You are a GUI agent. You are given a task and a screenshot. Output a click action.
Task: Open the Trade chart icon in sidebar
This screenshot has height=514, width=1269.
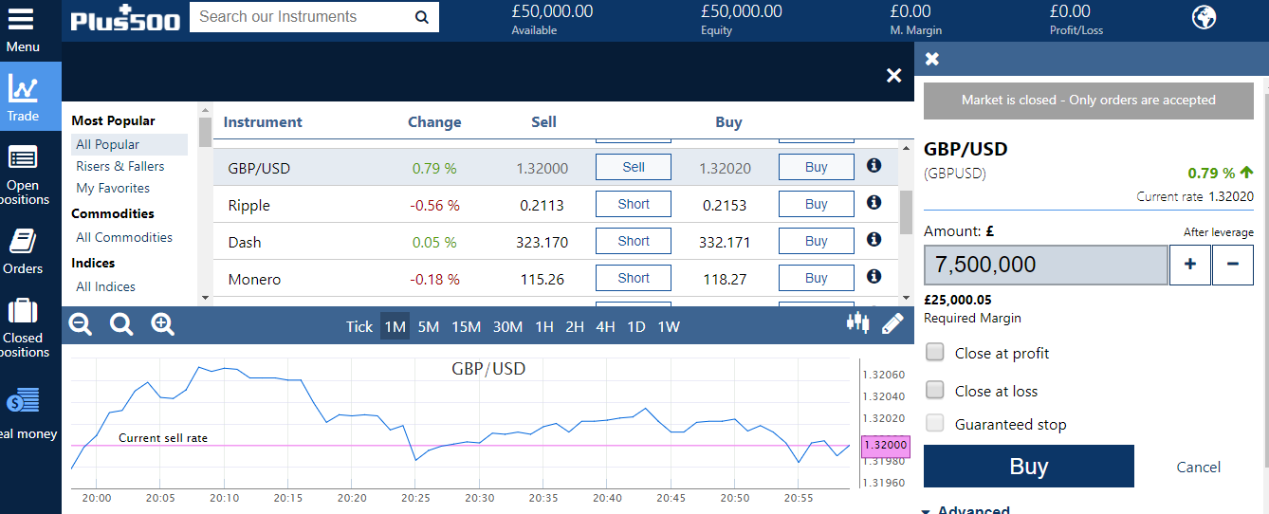23,89
